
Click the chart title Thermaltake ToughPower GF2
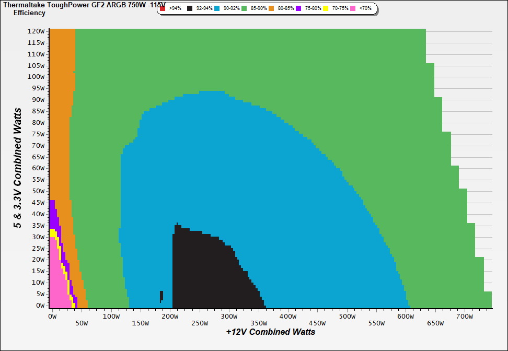78,5
